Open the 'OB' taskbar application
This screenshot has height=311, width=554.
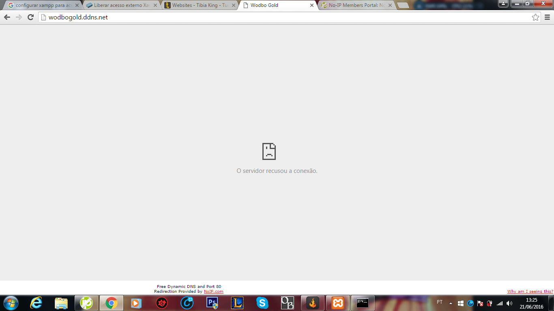[288, 303]
